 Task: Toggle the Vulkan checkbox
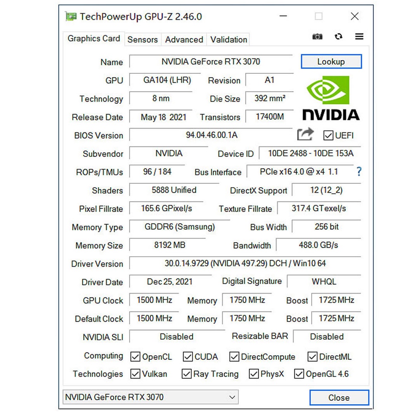pyautogui.click(x=135, y=374)
